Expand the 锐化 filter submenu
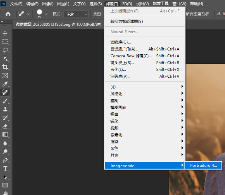Viewport: 225px width, 195px height. [x=145, y=121]
